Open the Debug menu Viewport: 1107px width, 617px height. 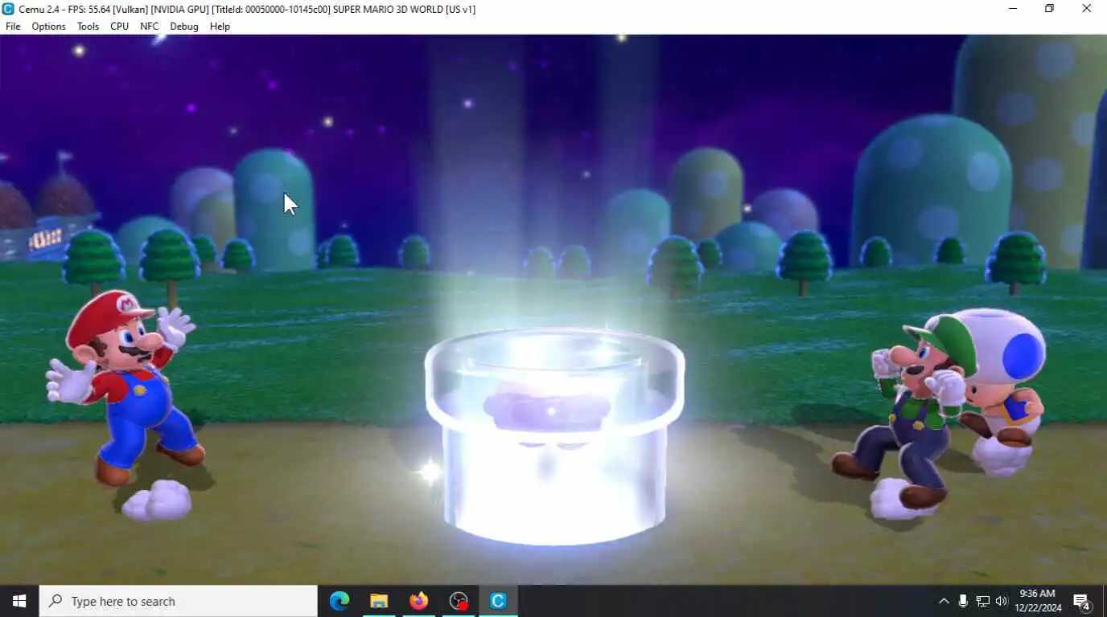point(183,27)
